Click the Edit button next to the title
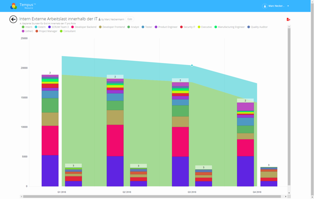Viewport: 314px width, 199px height. 130,19
